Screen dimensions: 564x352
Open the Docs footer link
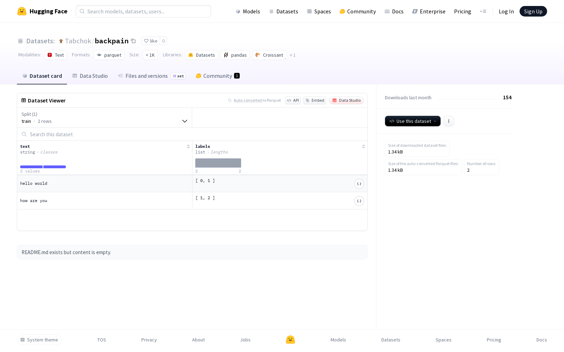click(x=541, y=340)
